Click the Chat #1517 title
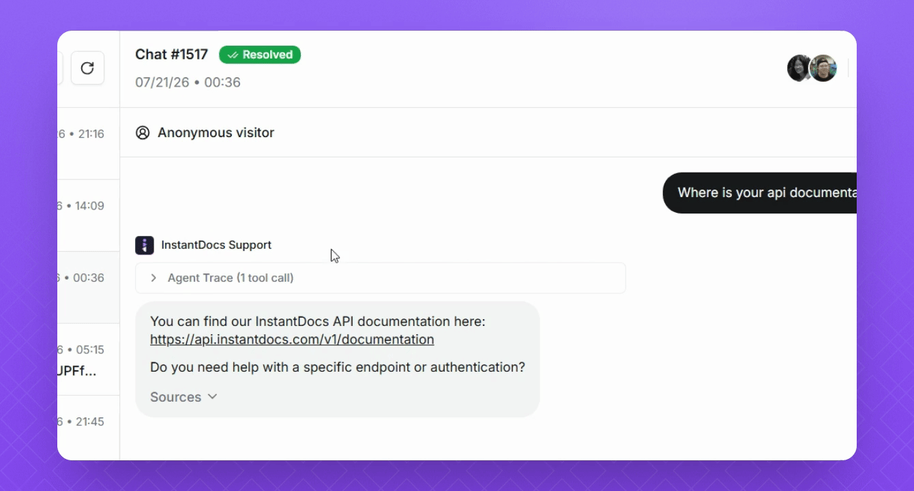Viewport: 914px width, 491px height. pyautogui.click(x=171, y=55)
